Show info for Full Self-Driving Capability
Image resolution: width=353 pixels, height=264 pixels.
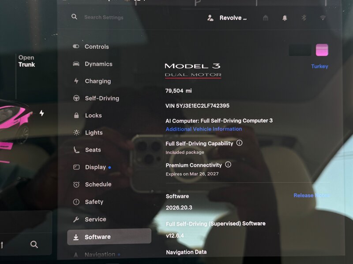239,143
